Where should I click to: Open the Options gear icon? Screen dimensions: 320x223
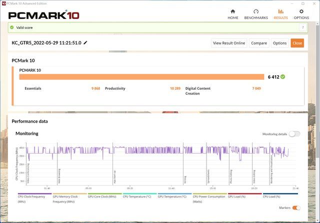(x=301, y=11)
